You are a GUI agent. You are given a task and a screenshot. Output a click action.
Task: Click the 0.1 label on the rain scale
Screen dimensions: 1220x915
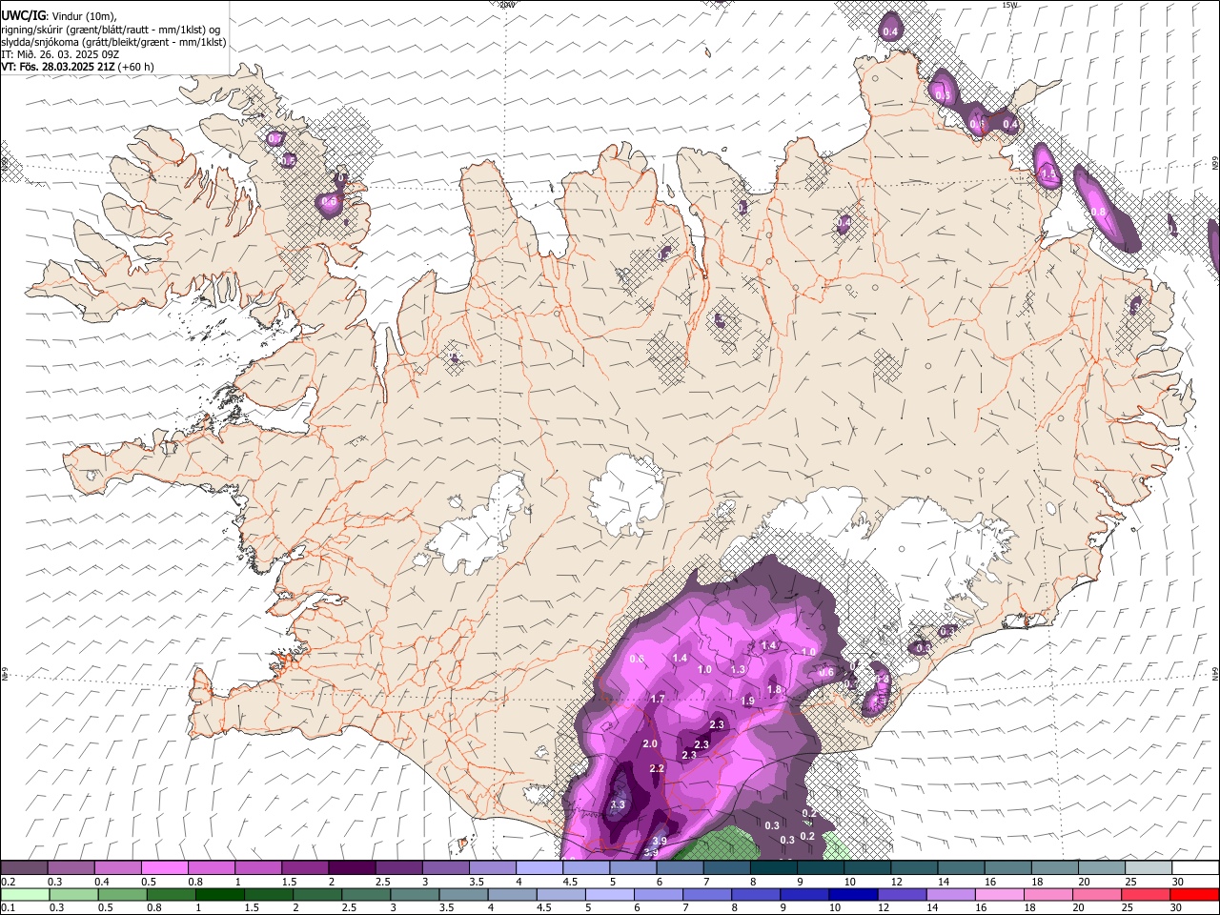pos(7,908)
